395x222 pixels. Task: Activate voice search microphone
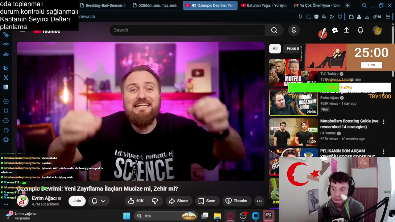pos(294,30)
